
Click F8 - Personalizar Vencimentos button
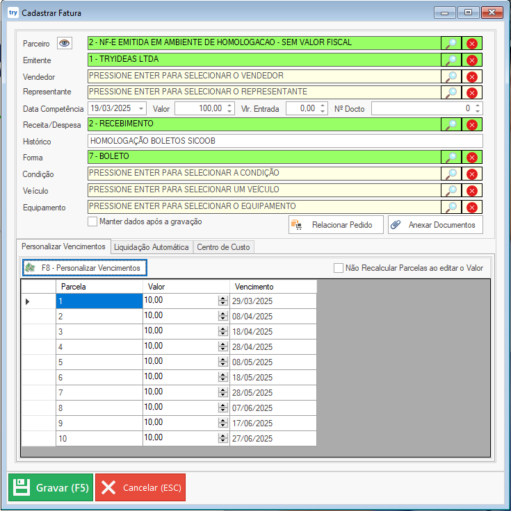click(x=85, y=268)
